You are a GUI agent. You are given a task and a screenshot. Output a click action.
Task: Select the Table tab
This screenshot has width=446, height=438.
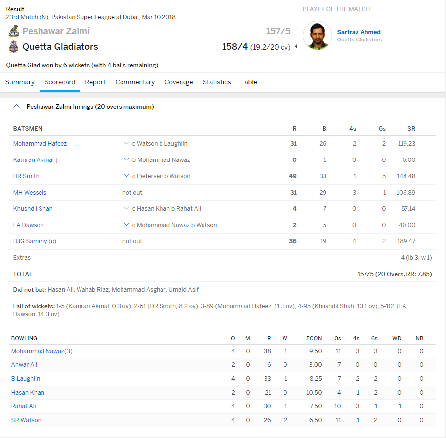point(249,82)
